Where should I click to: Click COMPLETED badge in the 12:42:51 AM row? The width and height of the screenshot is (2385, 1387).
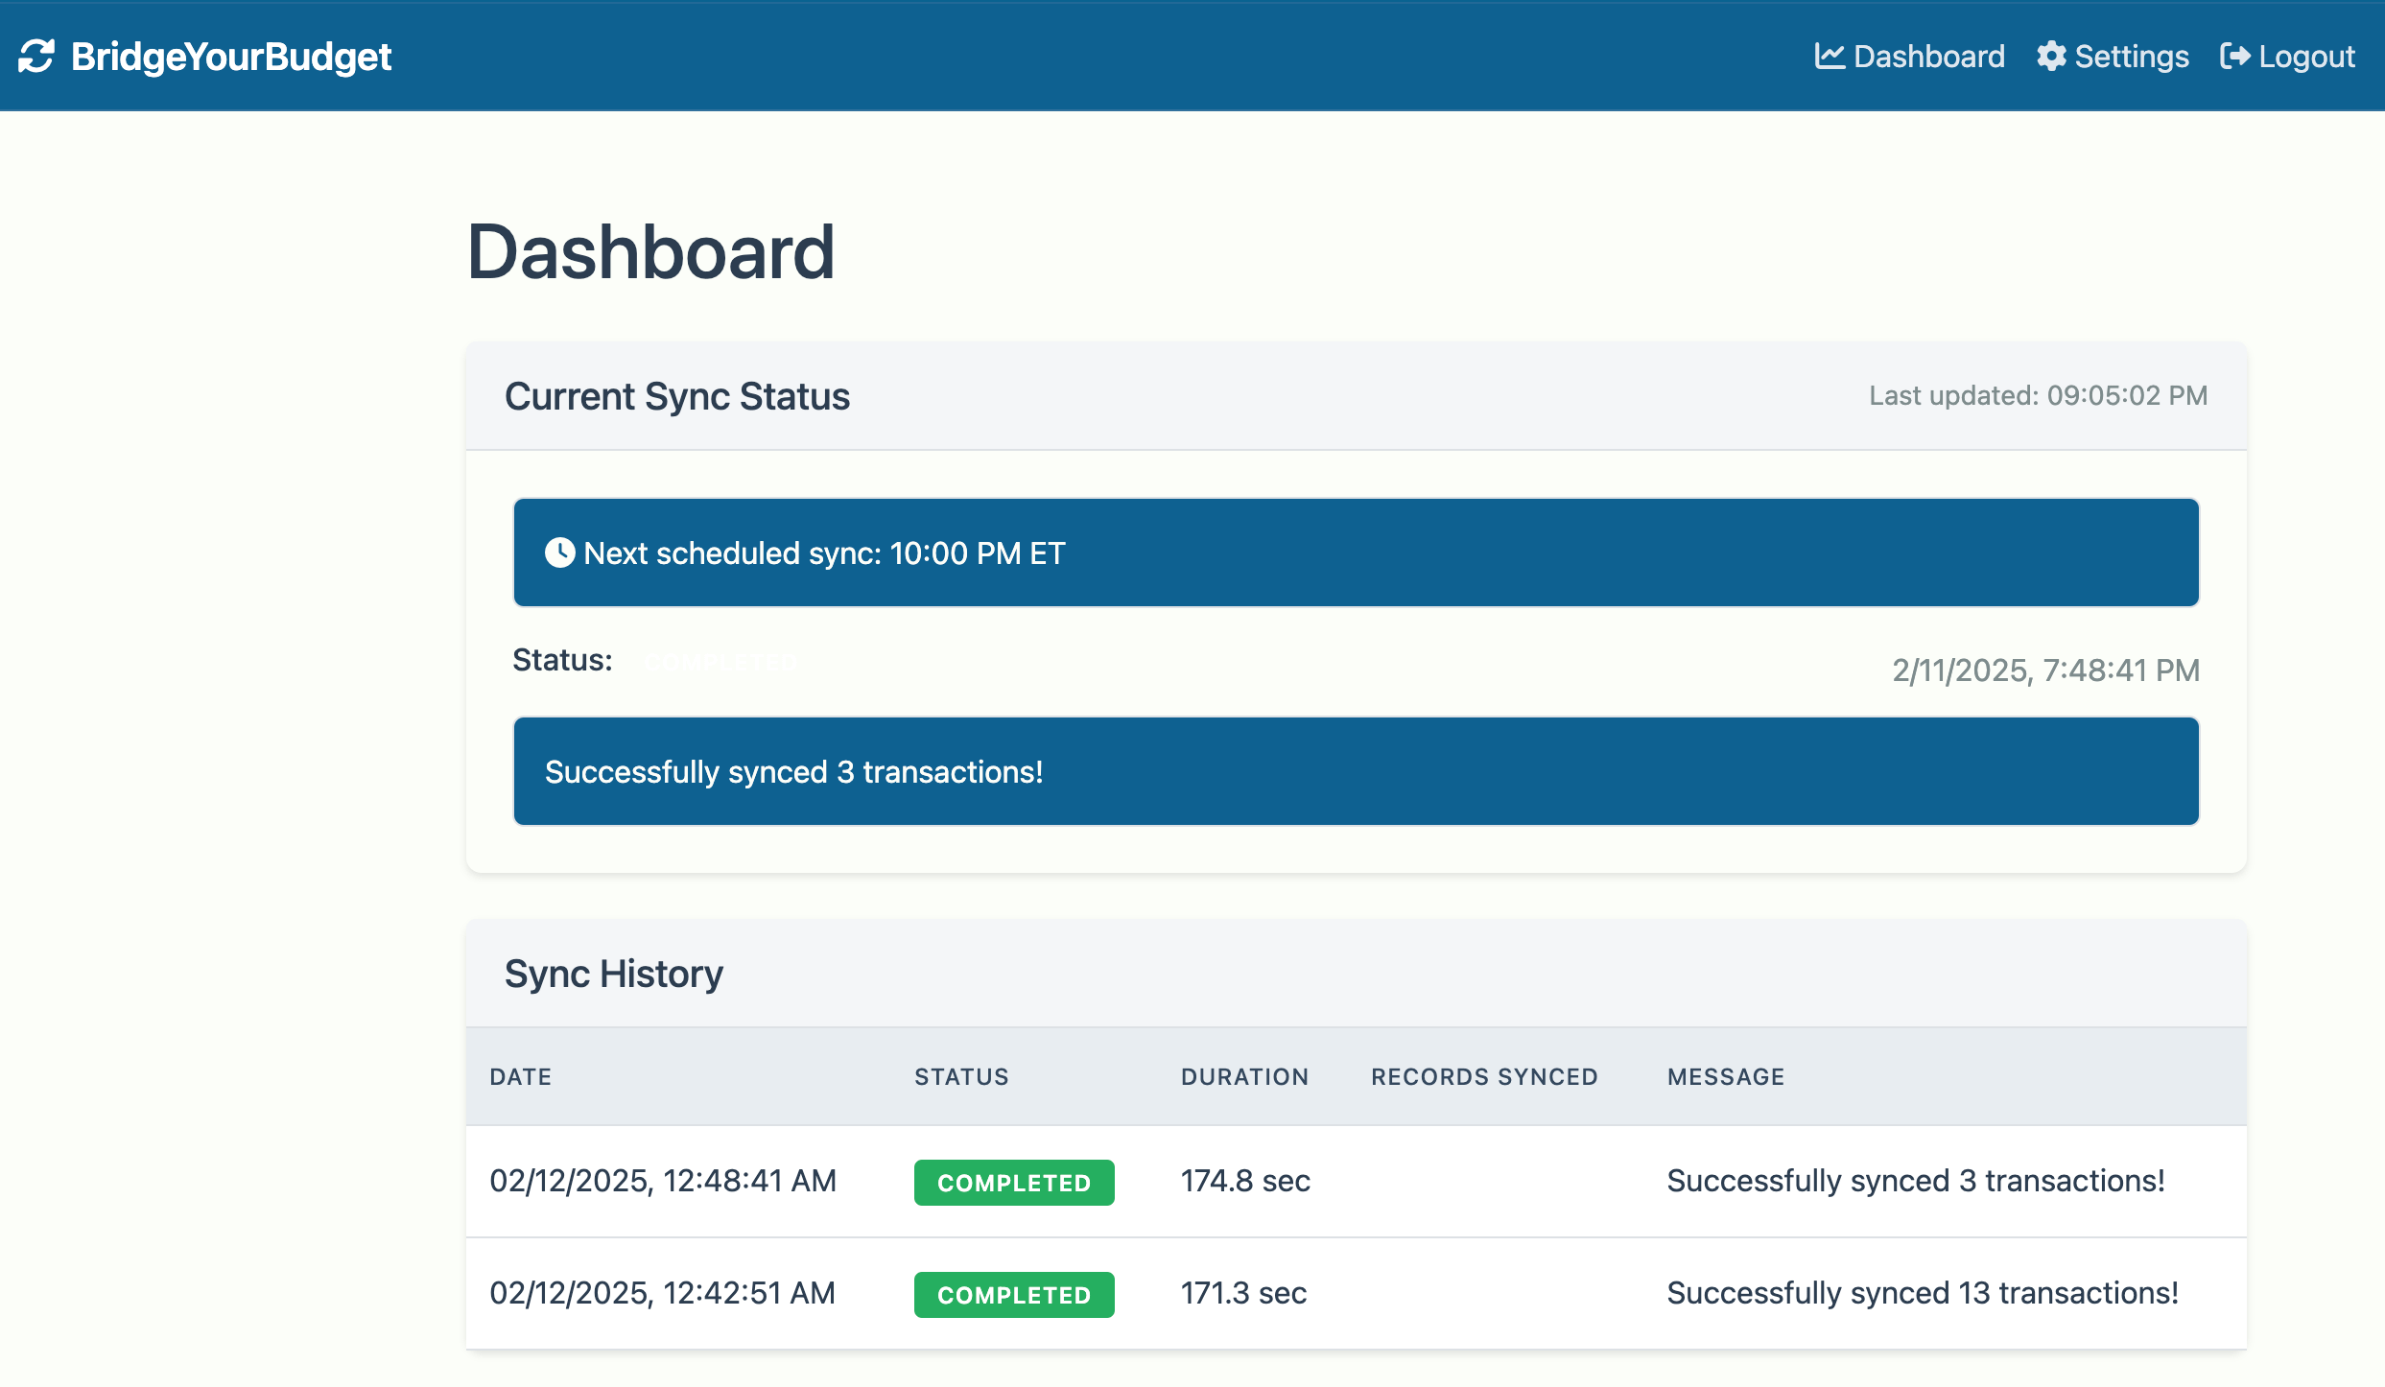(x=1014, y=1295)
